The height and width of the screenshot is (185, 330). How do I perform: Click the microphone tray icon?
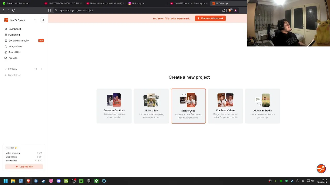coord(303,181)
